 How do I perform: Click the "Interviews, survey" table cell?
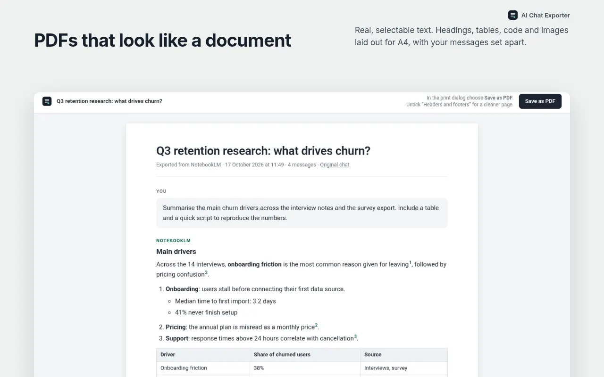404,368
